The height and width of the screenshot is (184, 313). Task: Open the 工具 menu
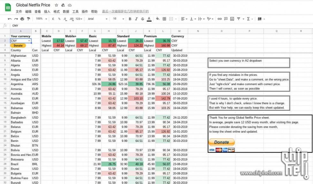[x=75, y=11]
